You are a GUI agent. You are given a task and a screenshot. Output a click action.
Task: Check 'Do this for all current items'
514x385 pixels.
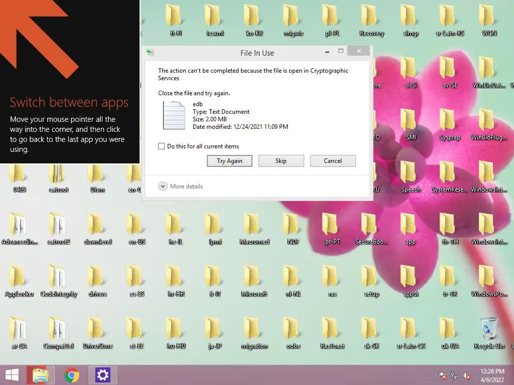(161, 146)
